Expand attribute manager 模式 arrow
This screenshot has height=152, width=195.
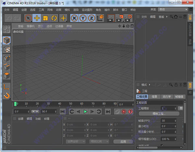click(x=150, y=85)
